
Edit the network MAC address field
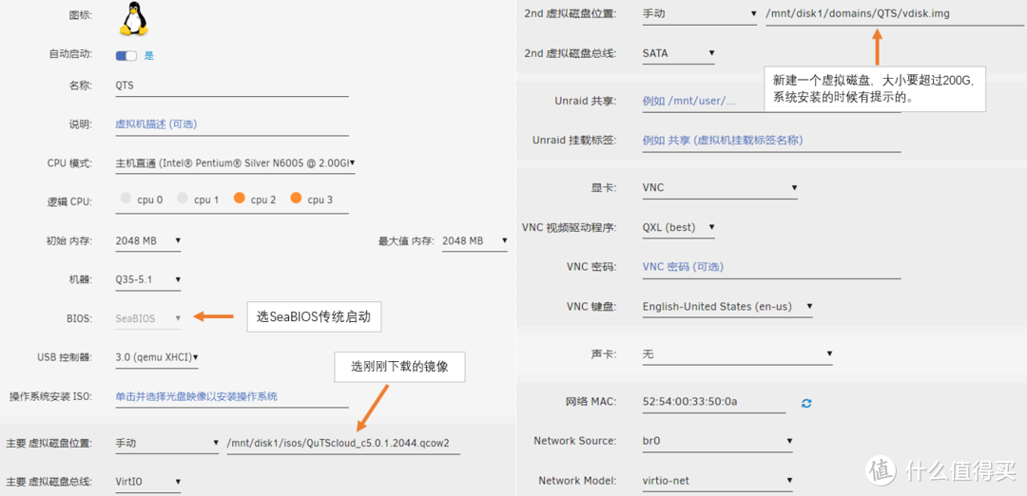[714, 402]
